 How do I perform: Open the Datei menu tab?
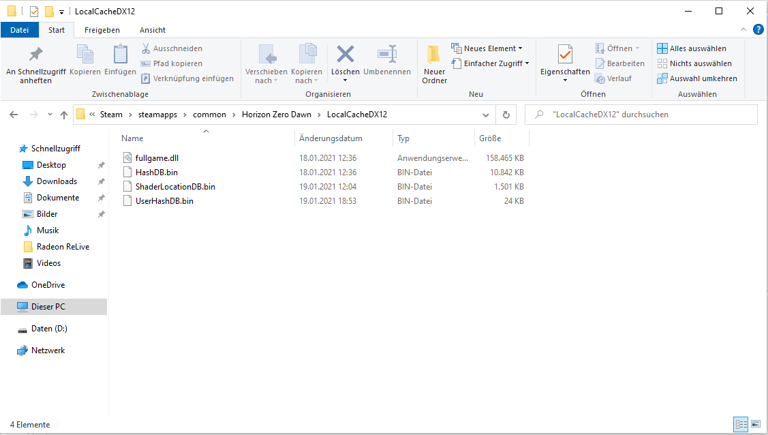pos(20,30)
